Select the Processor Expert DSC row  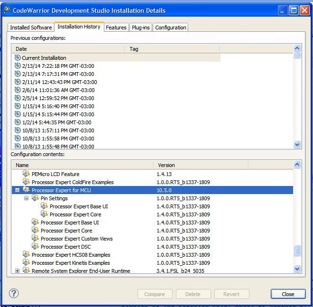153,246
